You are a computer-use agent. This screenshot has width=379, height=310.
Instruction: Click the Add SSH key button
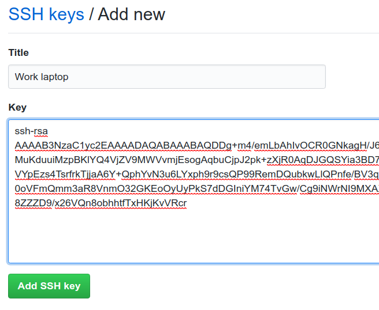point(49,286)
